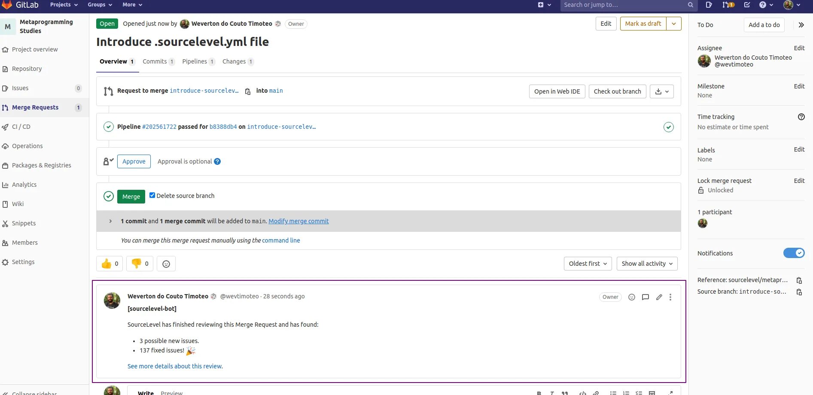Viewport: 813px width, 395px height.
Task: Open the new item plus icon menu
Action: click(x=544, y=5)
